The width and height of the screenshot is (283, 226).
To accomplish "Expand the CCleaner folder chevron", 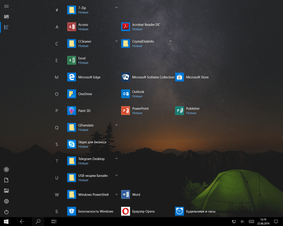I will [x=116, y=41].
